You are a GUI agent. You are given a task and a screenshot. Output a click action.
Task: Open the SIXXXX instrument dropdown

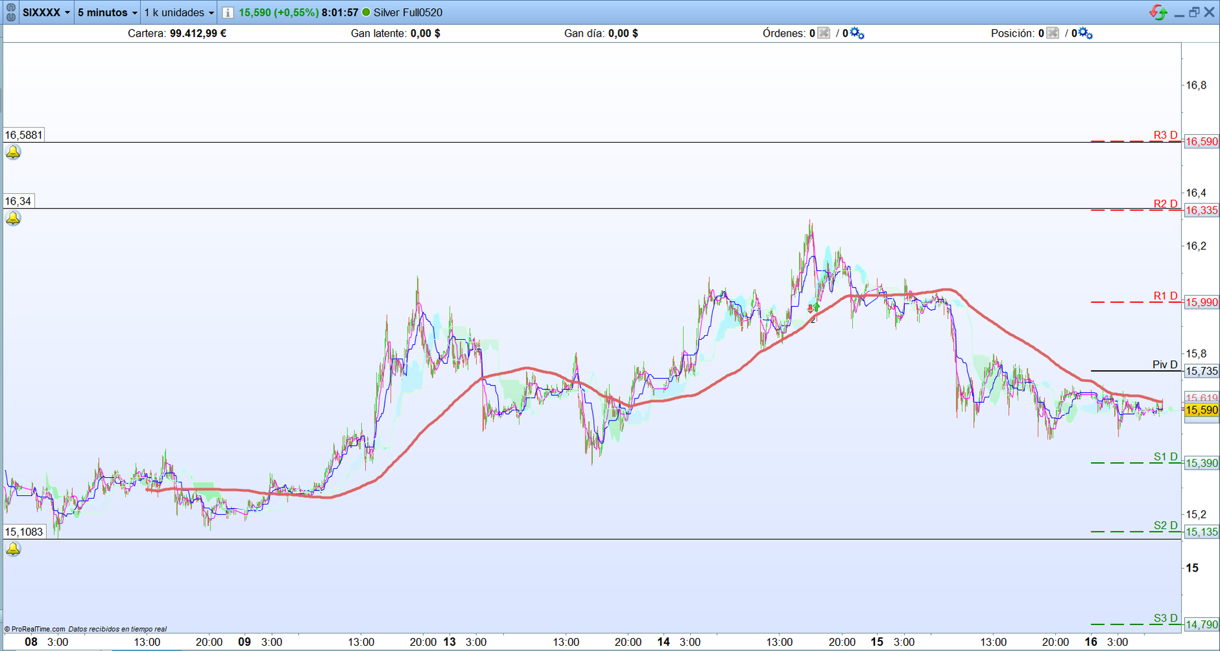46,12
